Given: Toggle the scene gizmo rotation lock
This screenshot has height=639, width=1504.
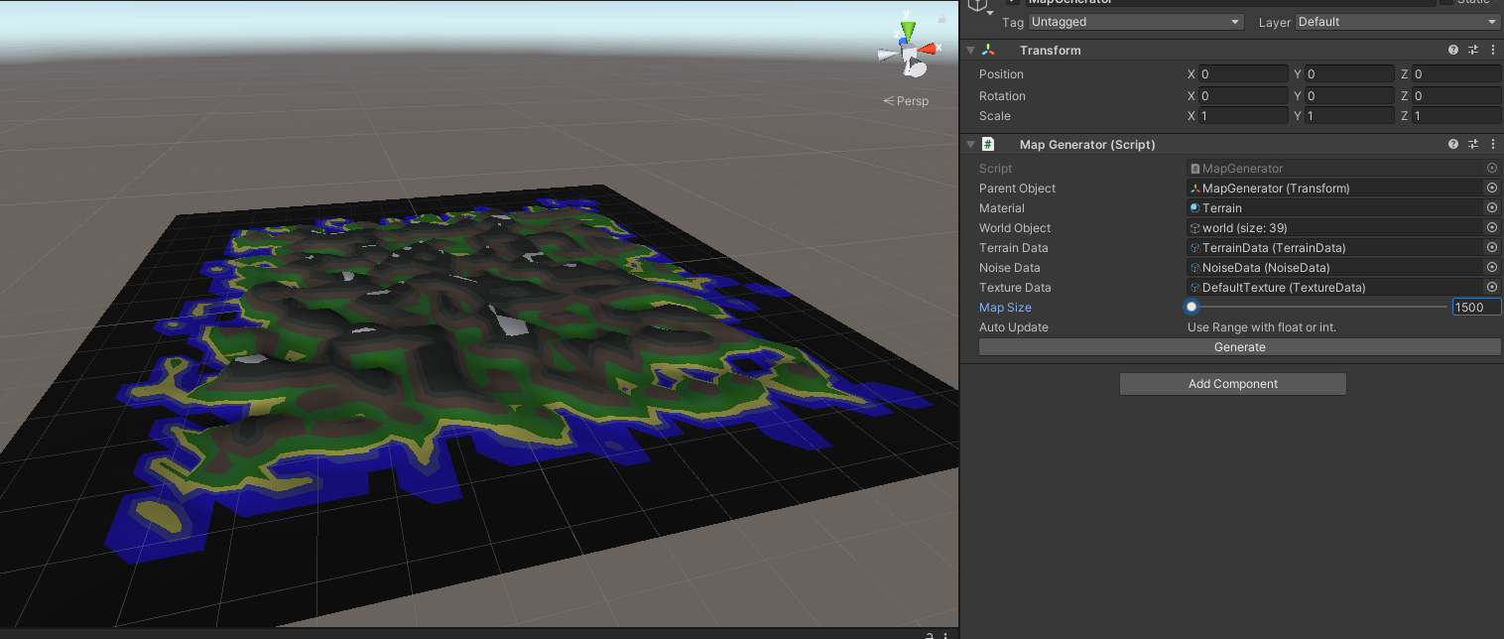Looking at the screenshot, I should [x=941, y=18].
